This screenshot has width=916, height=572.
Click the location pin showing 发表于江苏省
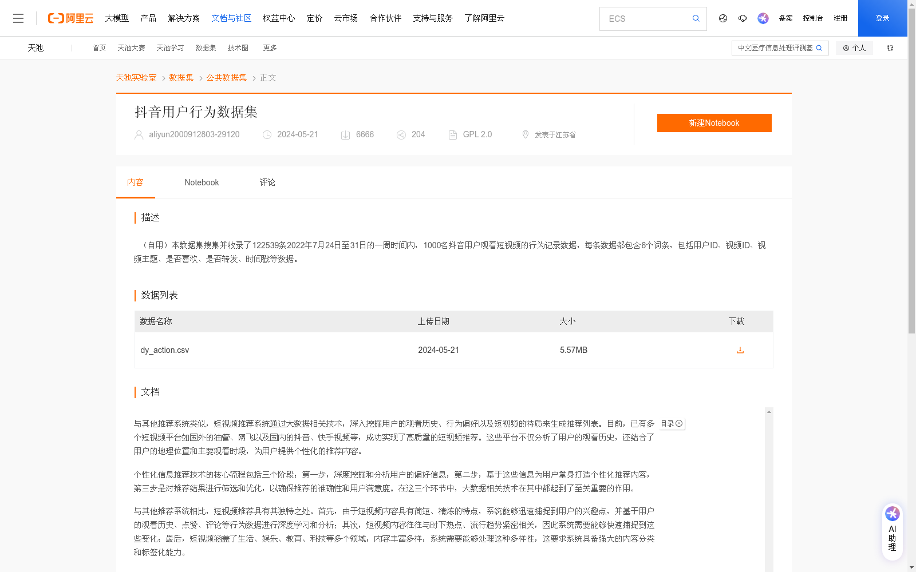[526, 134]
